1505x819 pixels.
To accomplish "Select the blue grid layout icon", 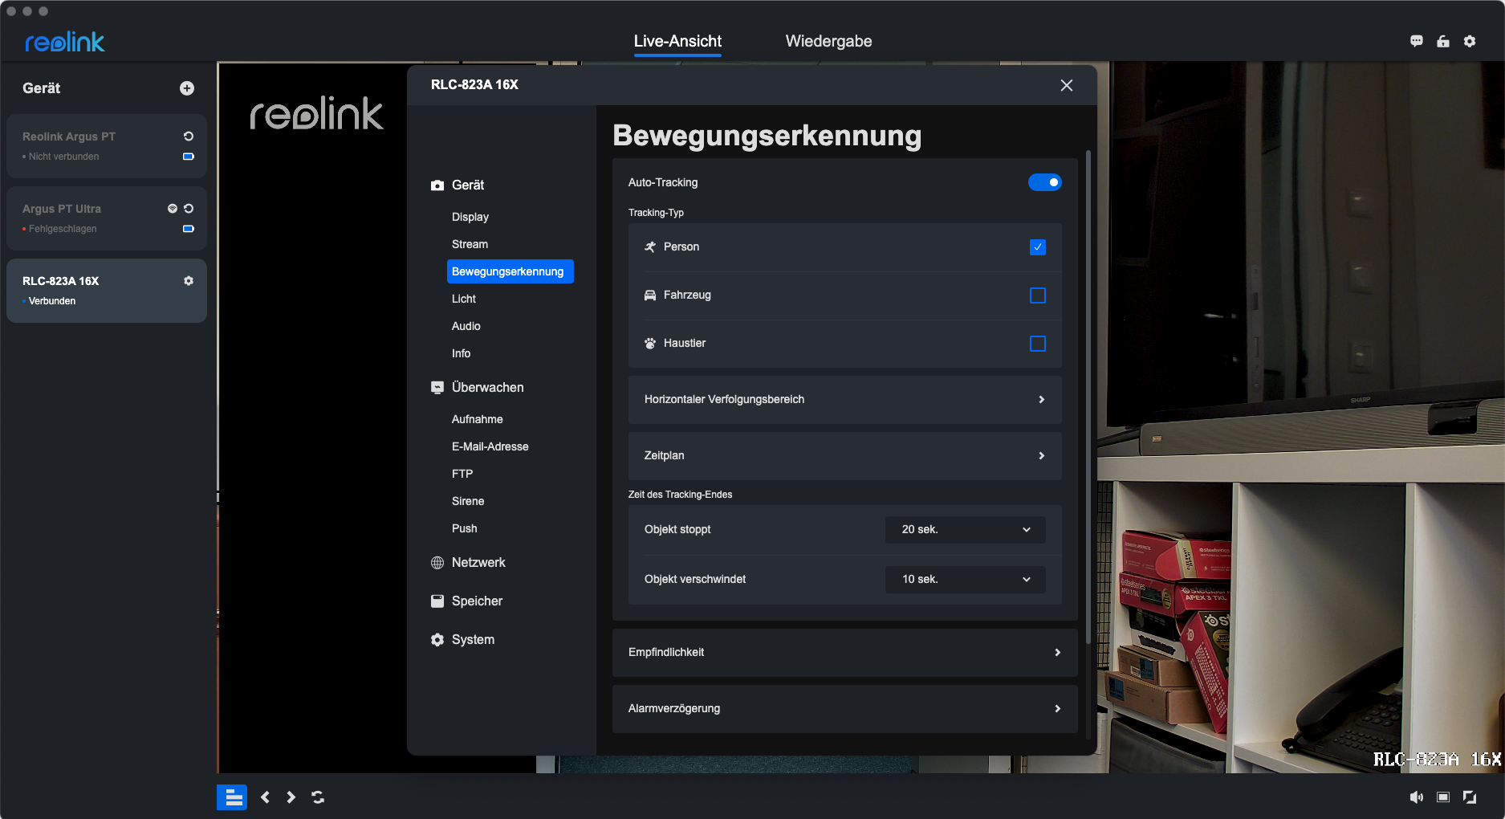I will point(232,797).
